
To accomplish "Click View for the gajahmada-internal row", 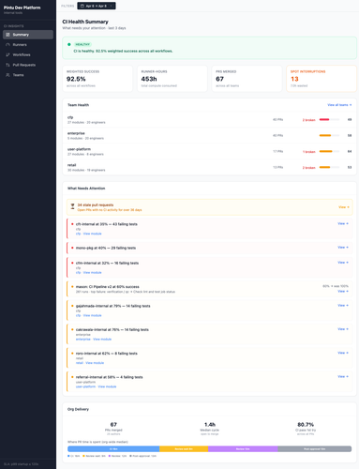I will 343,305.
